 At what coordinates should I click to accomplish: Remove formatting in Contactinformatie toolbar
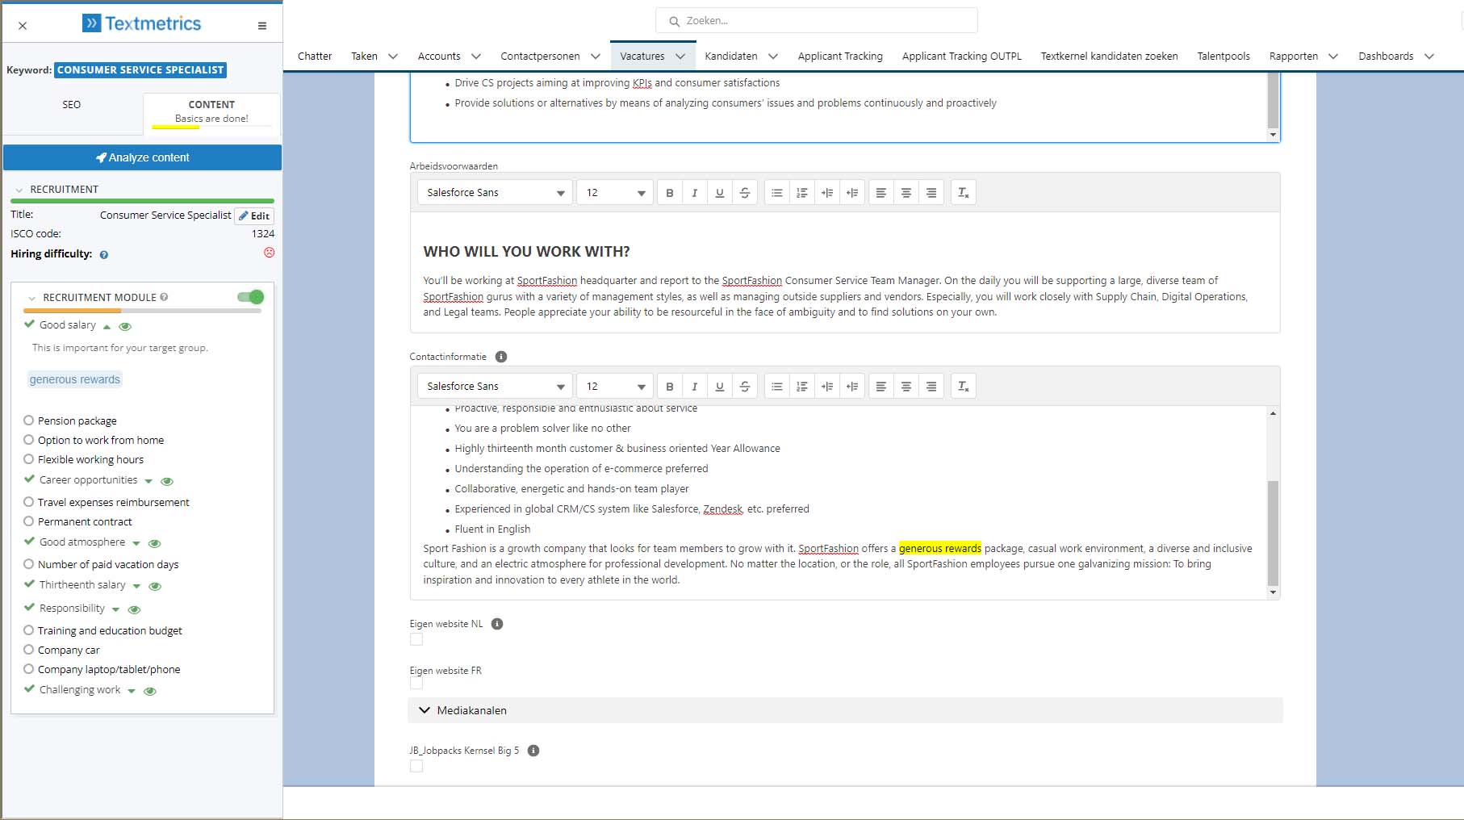(964, 386)
